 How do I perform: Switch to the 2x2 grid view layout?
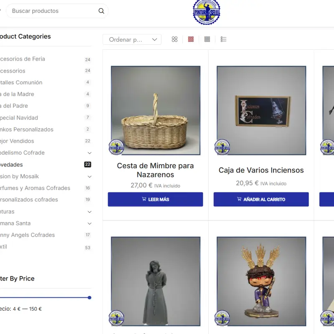[x=175, y=39]
